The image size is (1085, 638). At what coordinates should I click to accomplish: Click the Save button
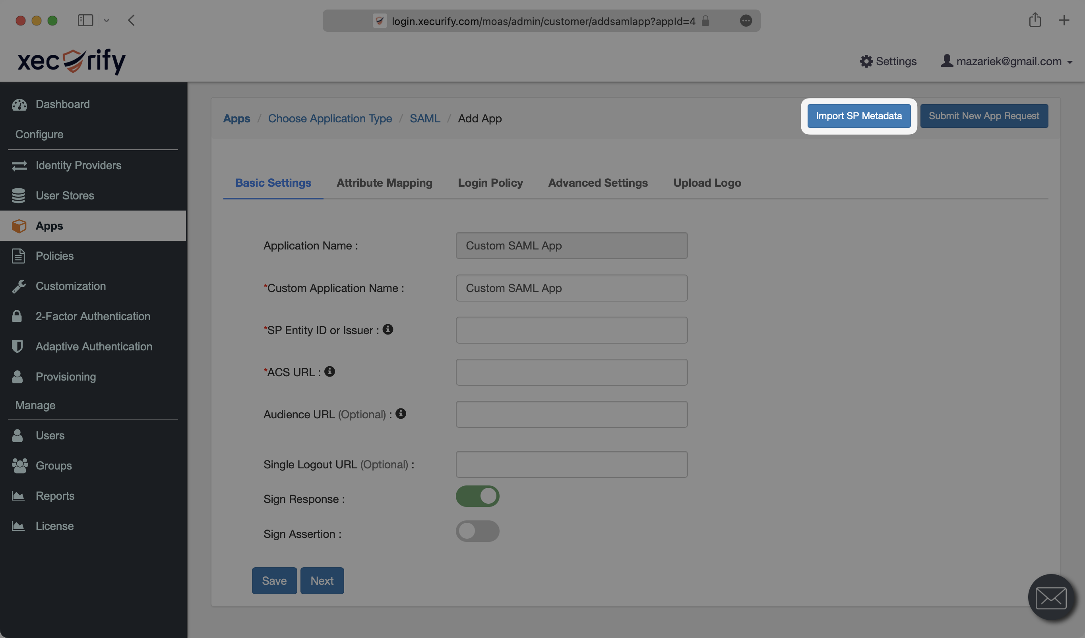(x=274, y=581)
